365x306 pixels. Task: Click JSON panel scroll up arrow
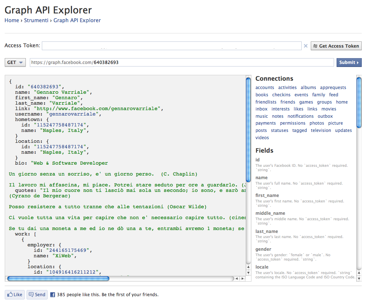pyautogui.click(x=249, y=267)
